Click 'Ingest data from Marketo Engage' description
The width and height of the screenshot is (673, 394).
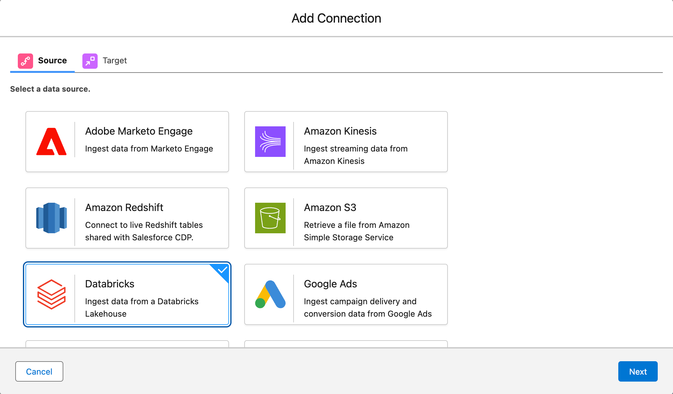tap(149, 149)
